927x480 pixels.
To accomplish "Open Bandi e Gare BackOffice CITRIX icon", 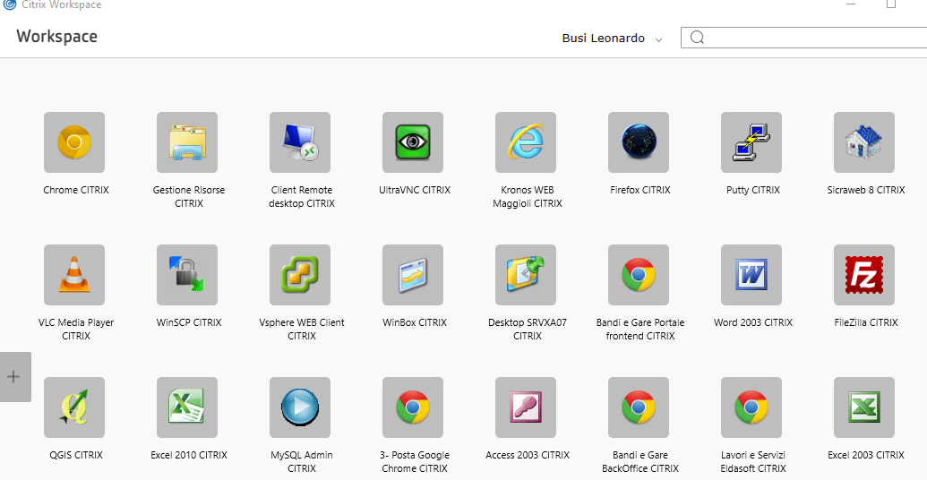I will (x=639, y=407).
